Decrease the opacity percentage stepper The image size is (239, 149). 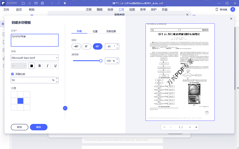pyautogui.click(x=117, y=62)
